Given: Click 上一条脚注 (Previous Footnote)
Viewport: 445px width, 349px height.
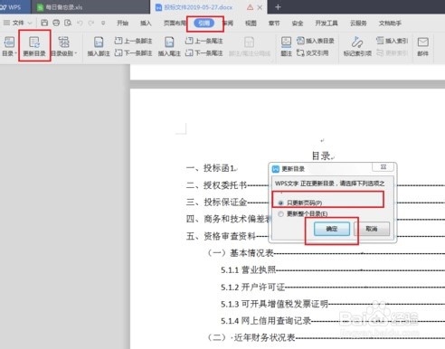Looking at the screenshot, I should 133,41.
